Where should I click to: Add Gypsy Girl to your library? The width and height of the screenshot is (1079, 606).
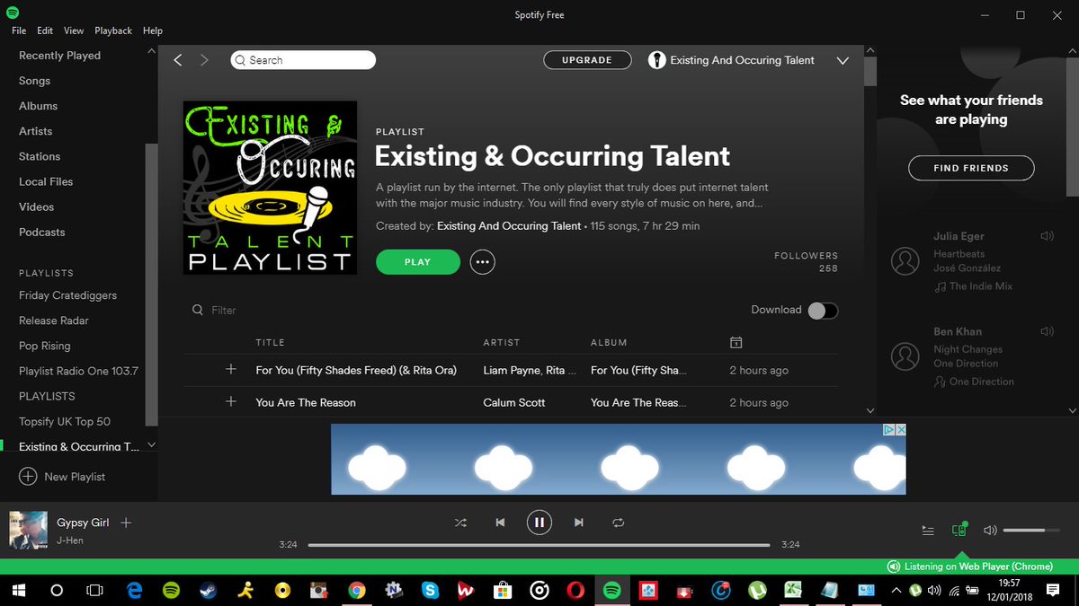coord(126,523)
